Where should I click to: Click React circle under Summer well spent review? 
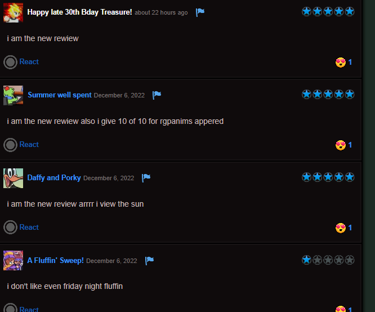click(x=10, y=145)
